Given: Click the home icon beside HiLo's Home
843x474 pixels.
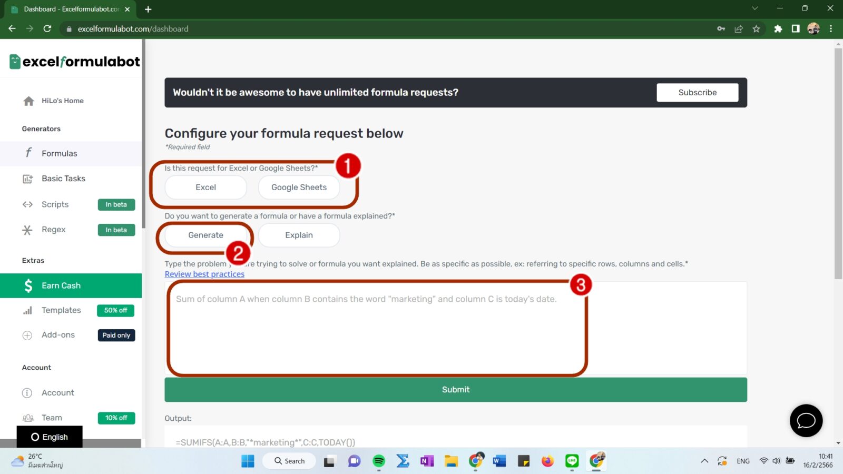Looking at the screenshot, I should tap(28, 101).
